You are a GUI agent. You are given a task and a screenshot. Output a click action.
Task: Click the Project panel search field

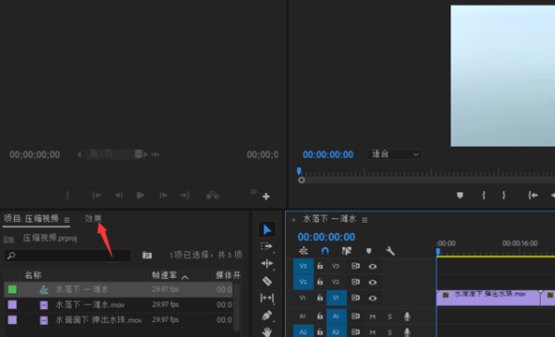click(68, 255)
